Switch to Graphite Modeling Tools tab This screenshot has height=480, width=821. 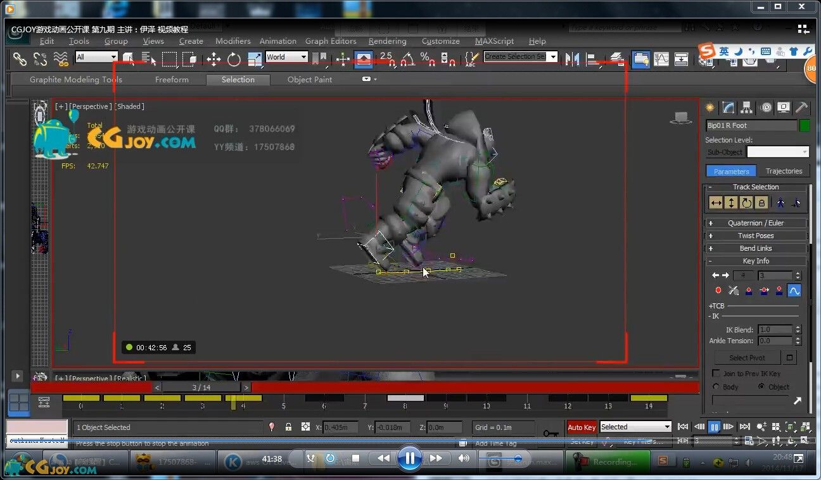coord(76,80)
